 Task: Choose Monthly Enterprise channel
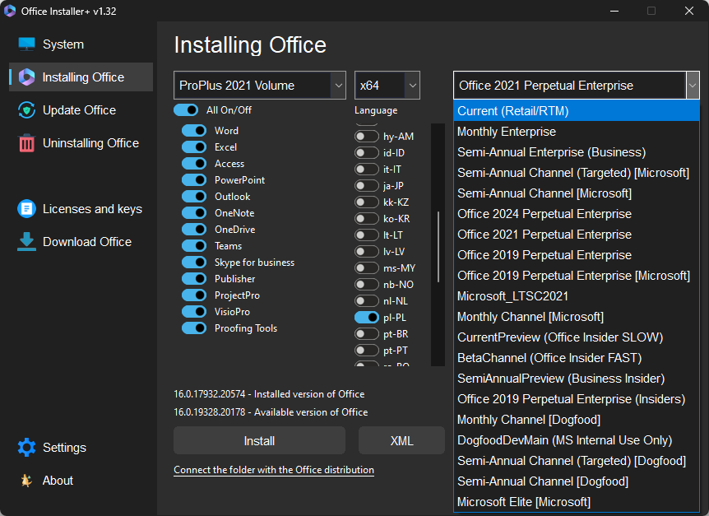(x=576, y=132)
